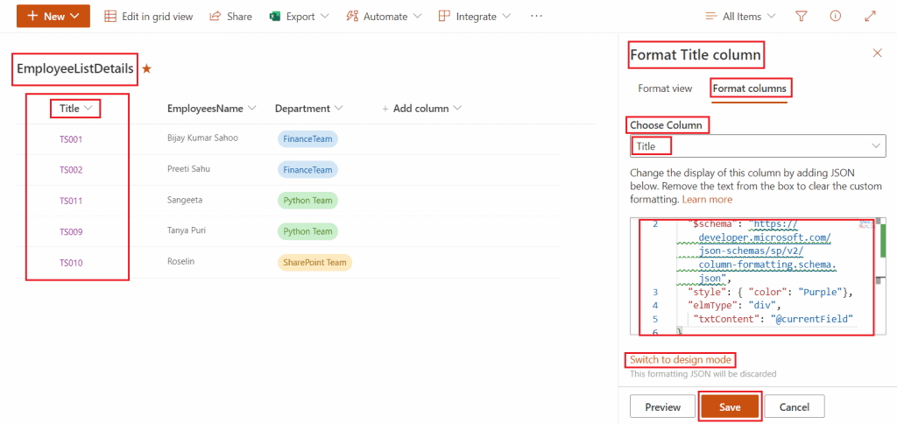Click the Share toolbar button

(x=230, y=17)
